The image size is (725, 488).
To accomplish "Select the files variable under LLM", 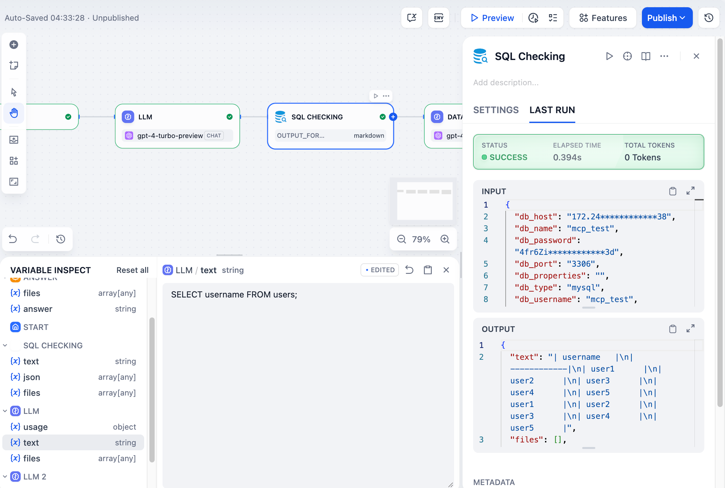I will coord(73,458).
